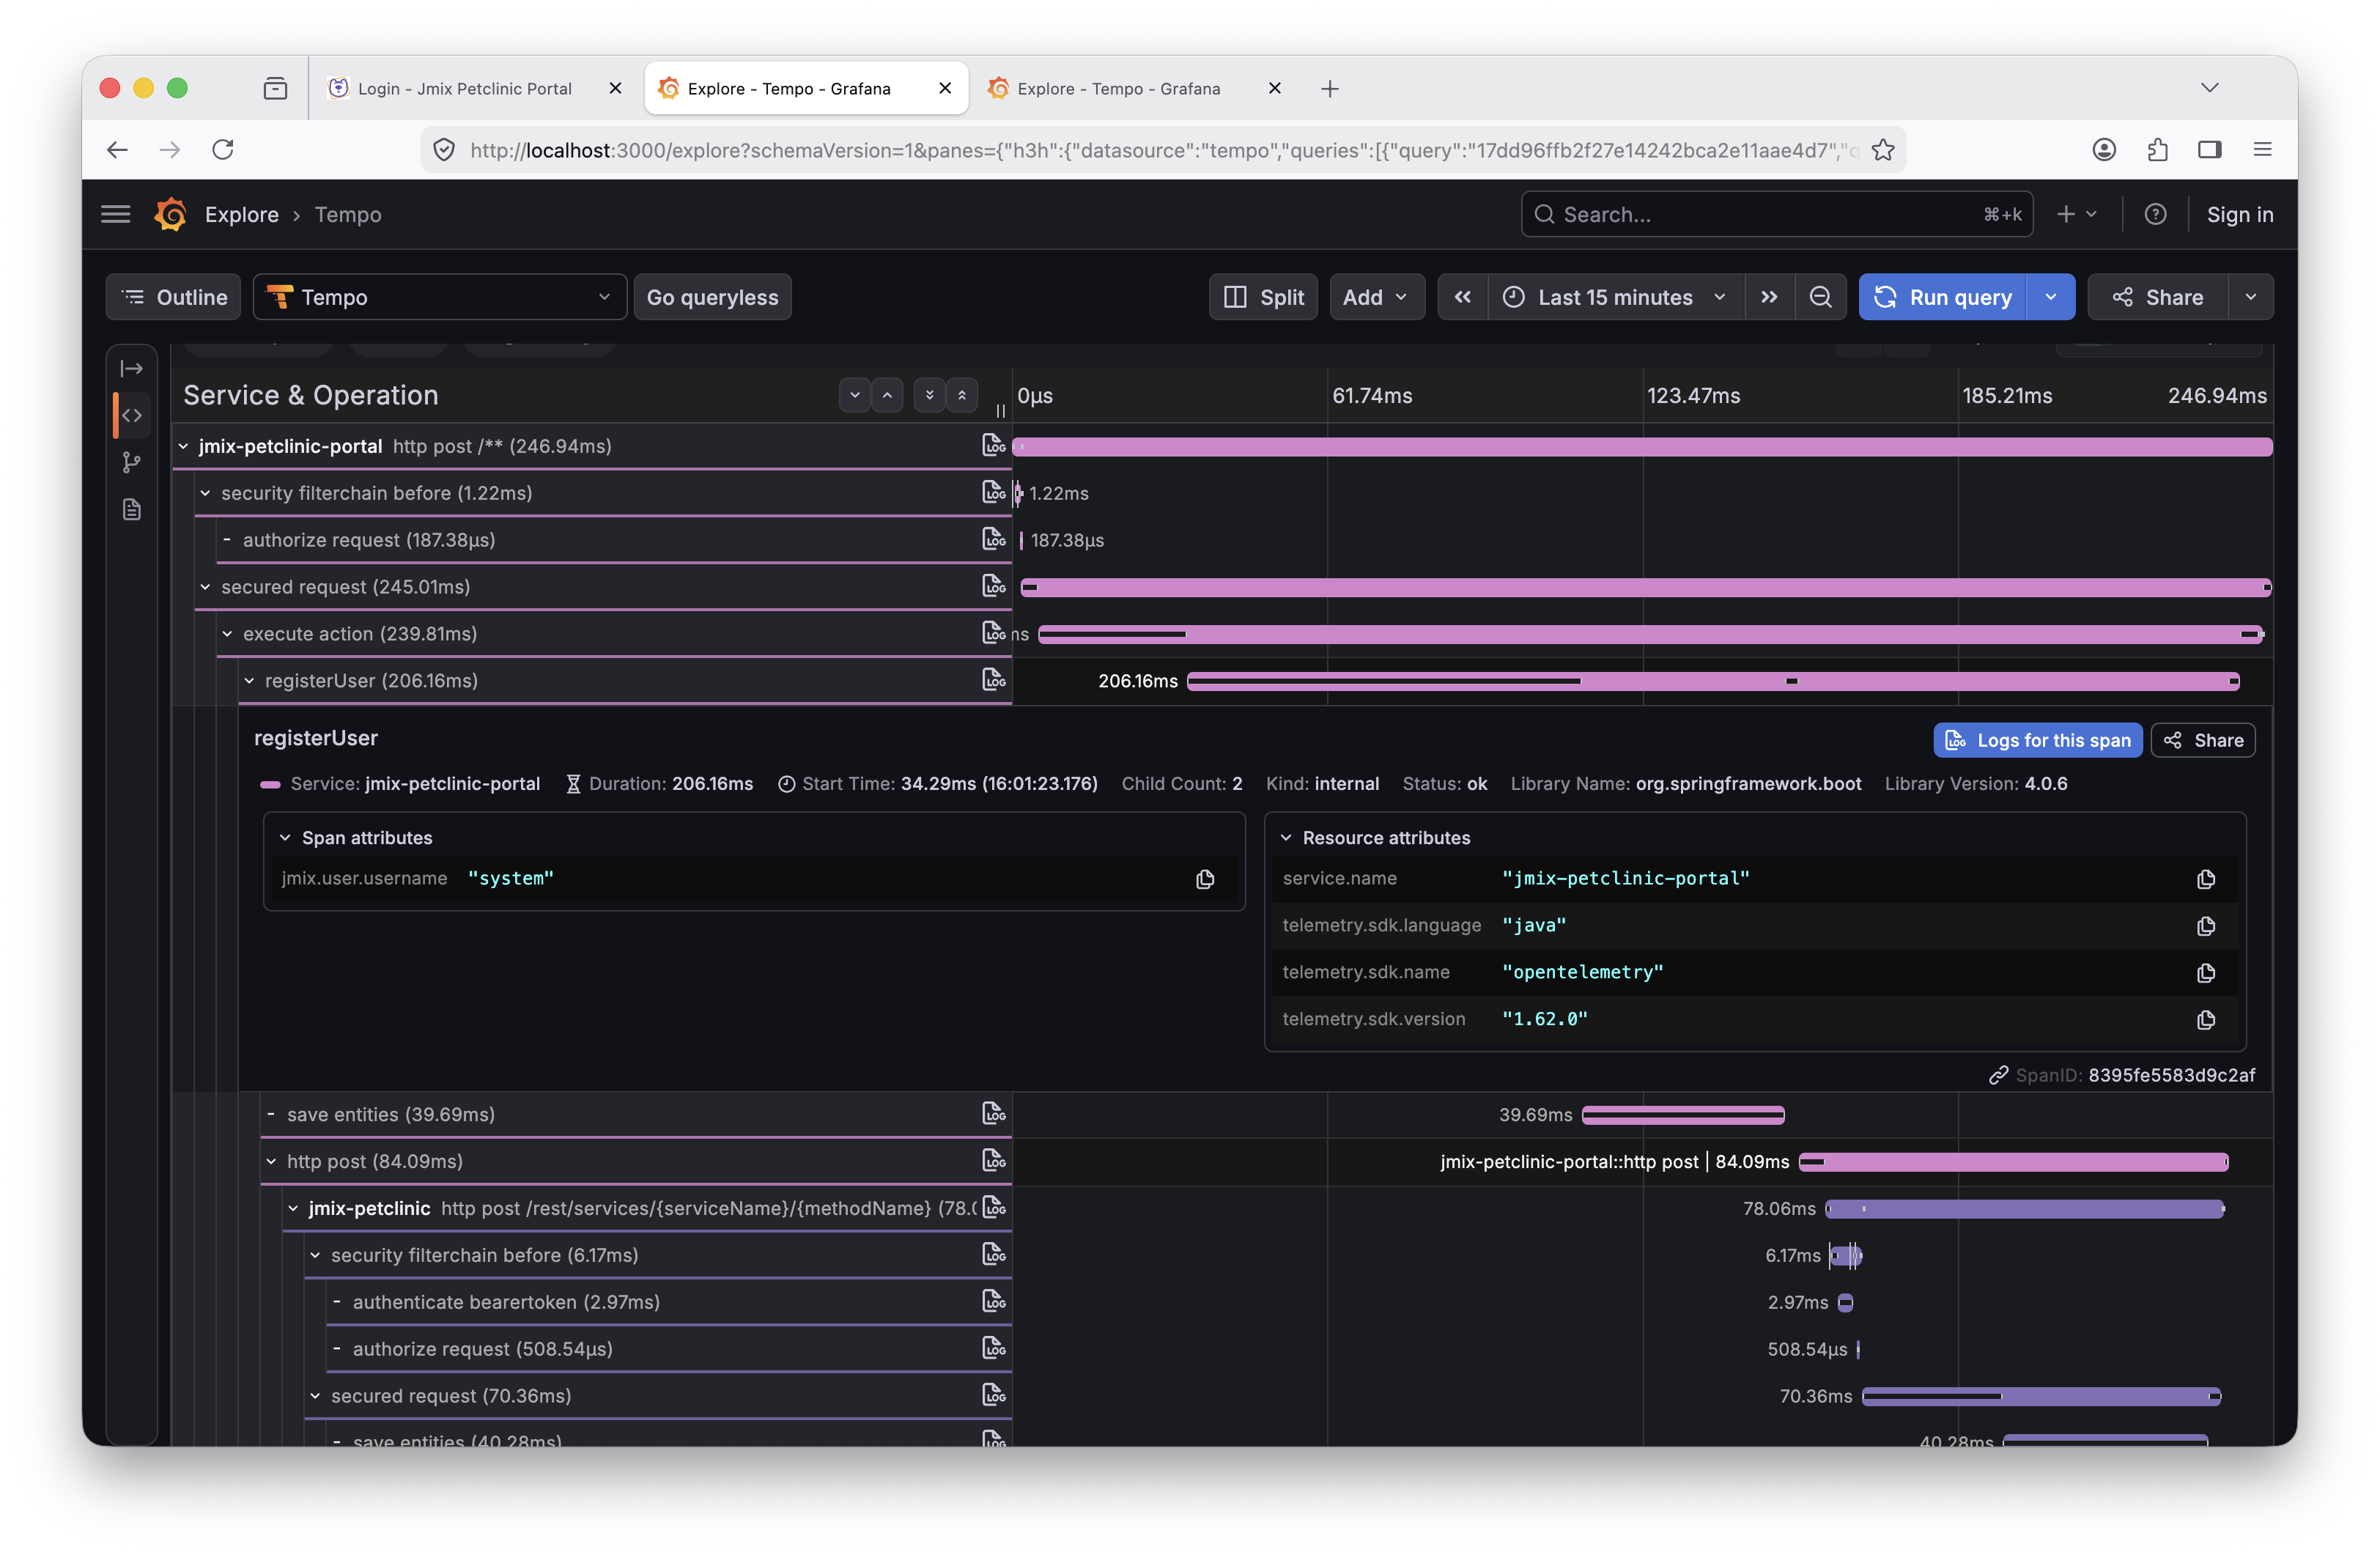Copy the service.name attribute value
2380x1555 pixels.
tap(2206, 879)
